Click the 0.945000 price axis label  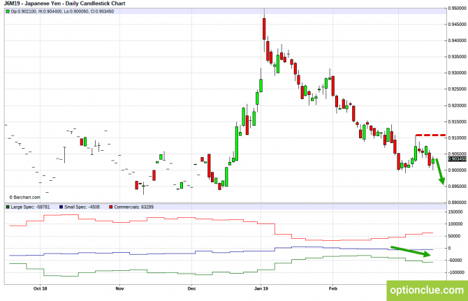pos(457,24)
